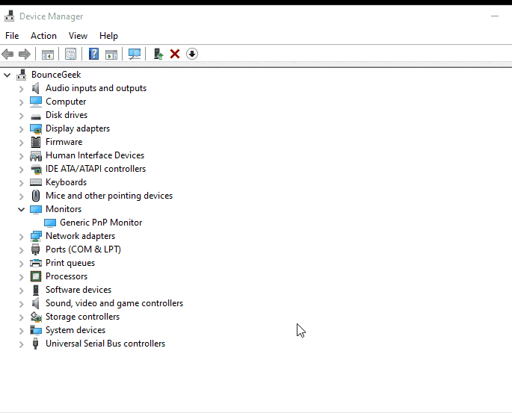
Task: Expand the System devices chevron
Action: click(21, 330)
